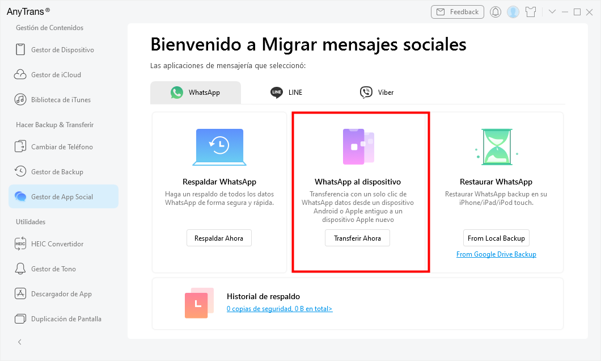
Task: Open Gestor de Dispositivo in sidebar
Action: pyautogui.click(x=62, y=50)
